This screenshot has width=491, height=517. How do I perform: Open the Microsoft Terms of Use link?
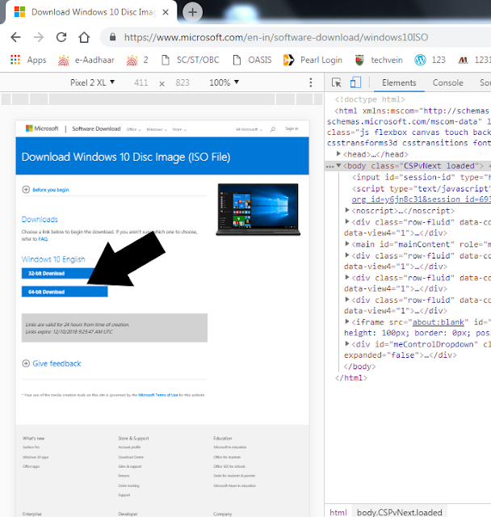click(157, 395)
